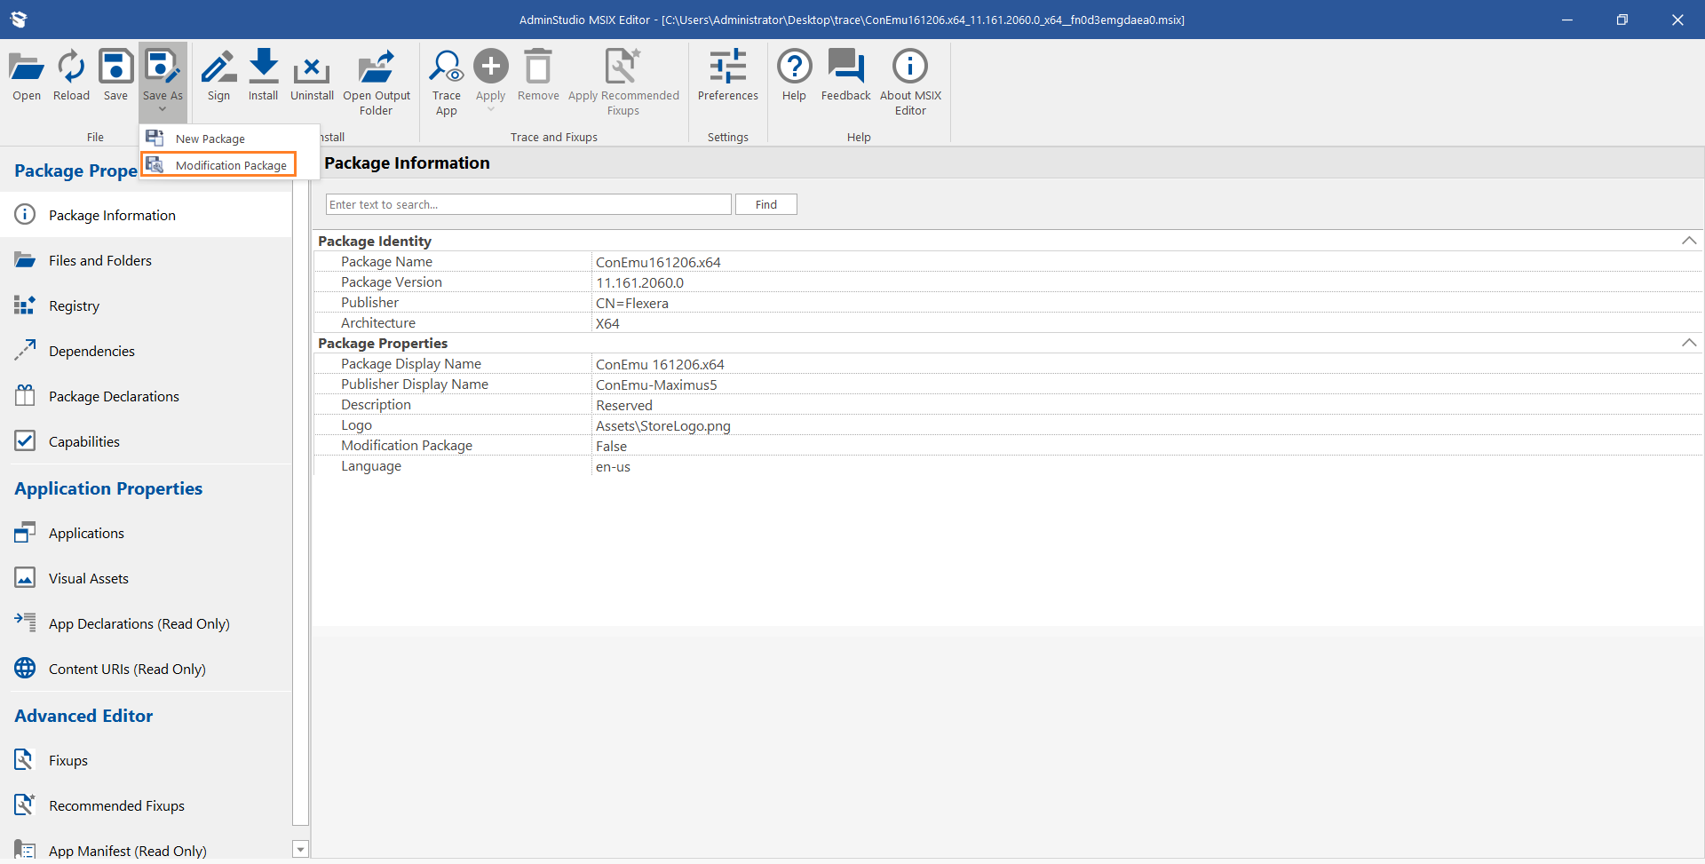Collapse the Package Identity section

pyautogui.click(x=1689, y=241)
